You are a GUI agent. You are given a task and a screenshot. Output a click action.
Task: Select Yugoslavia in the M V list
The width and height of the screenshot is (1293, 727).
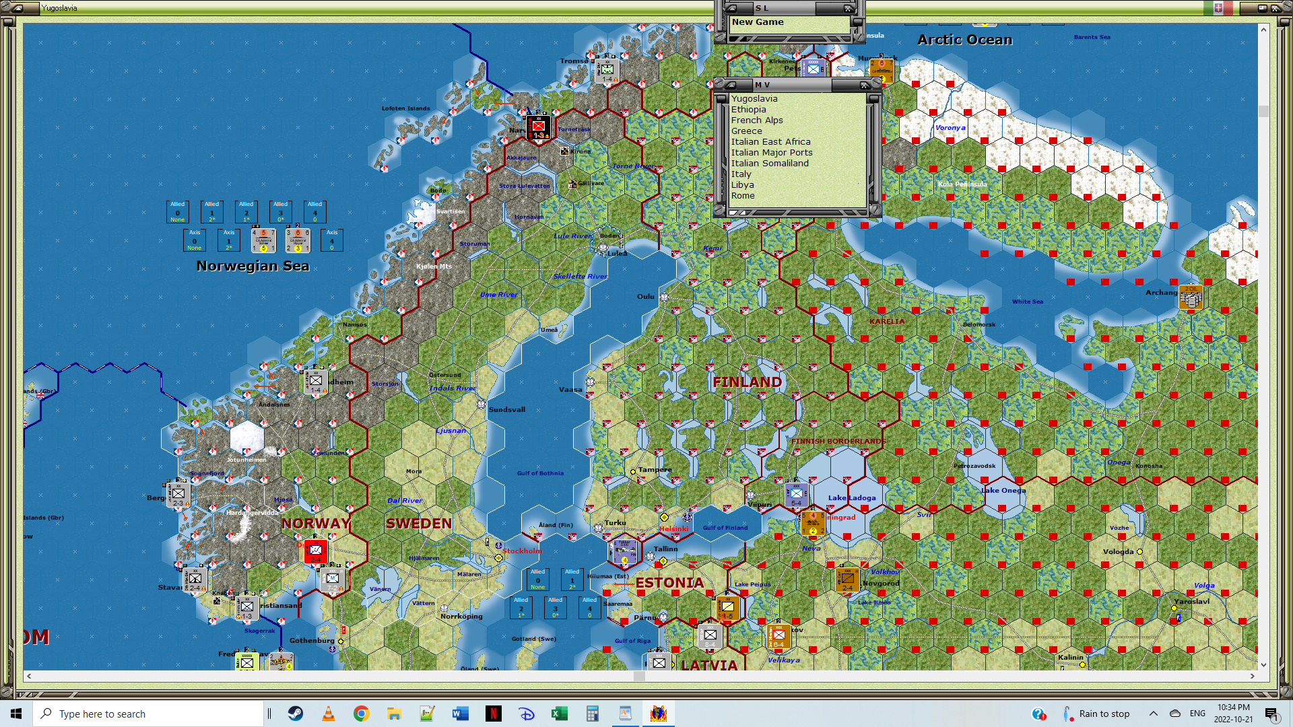tap(754, 99)
